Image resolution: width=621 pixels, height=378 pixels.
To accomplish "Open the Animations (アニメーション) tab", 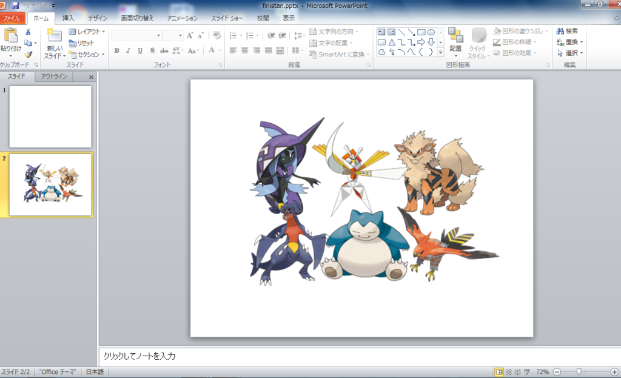I will [x=182, y=18].
